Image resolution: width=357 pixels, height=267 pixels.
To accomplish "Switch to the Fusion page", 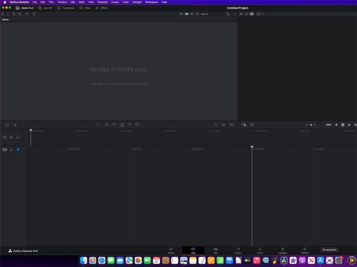I will (238, 250).
